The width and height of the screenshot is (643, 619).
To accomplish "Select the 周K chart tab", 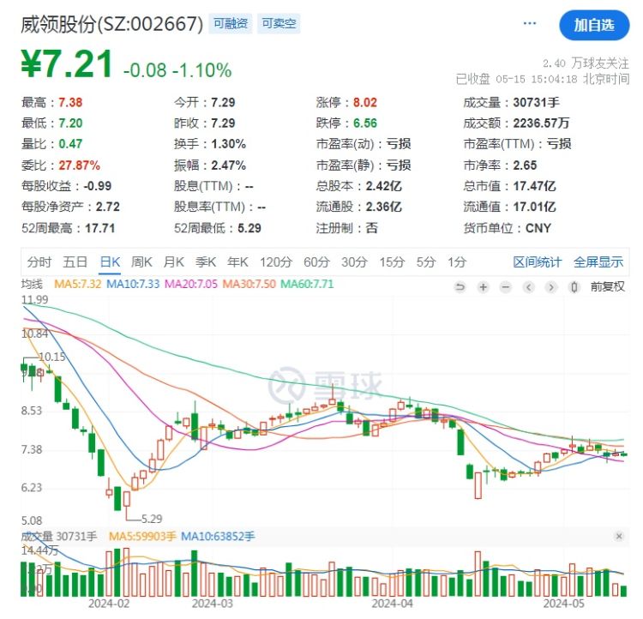I will [141, 261].
